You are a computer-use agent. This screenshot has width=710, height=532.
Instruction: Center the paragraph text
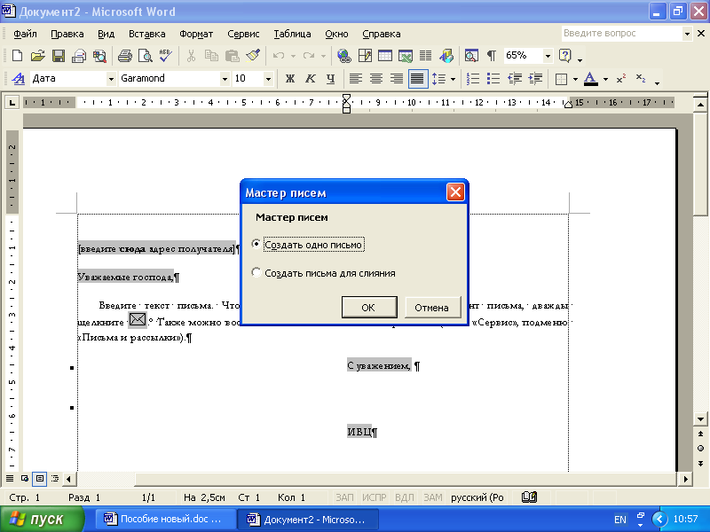[x=375, y=79]
